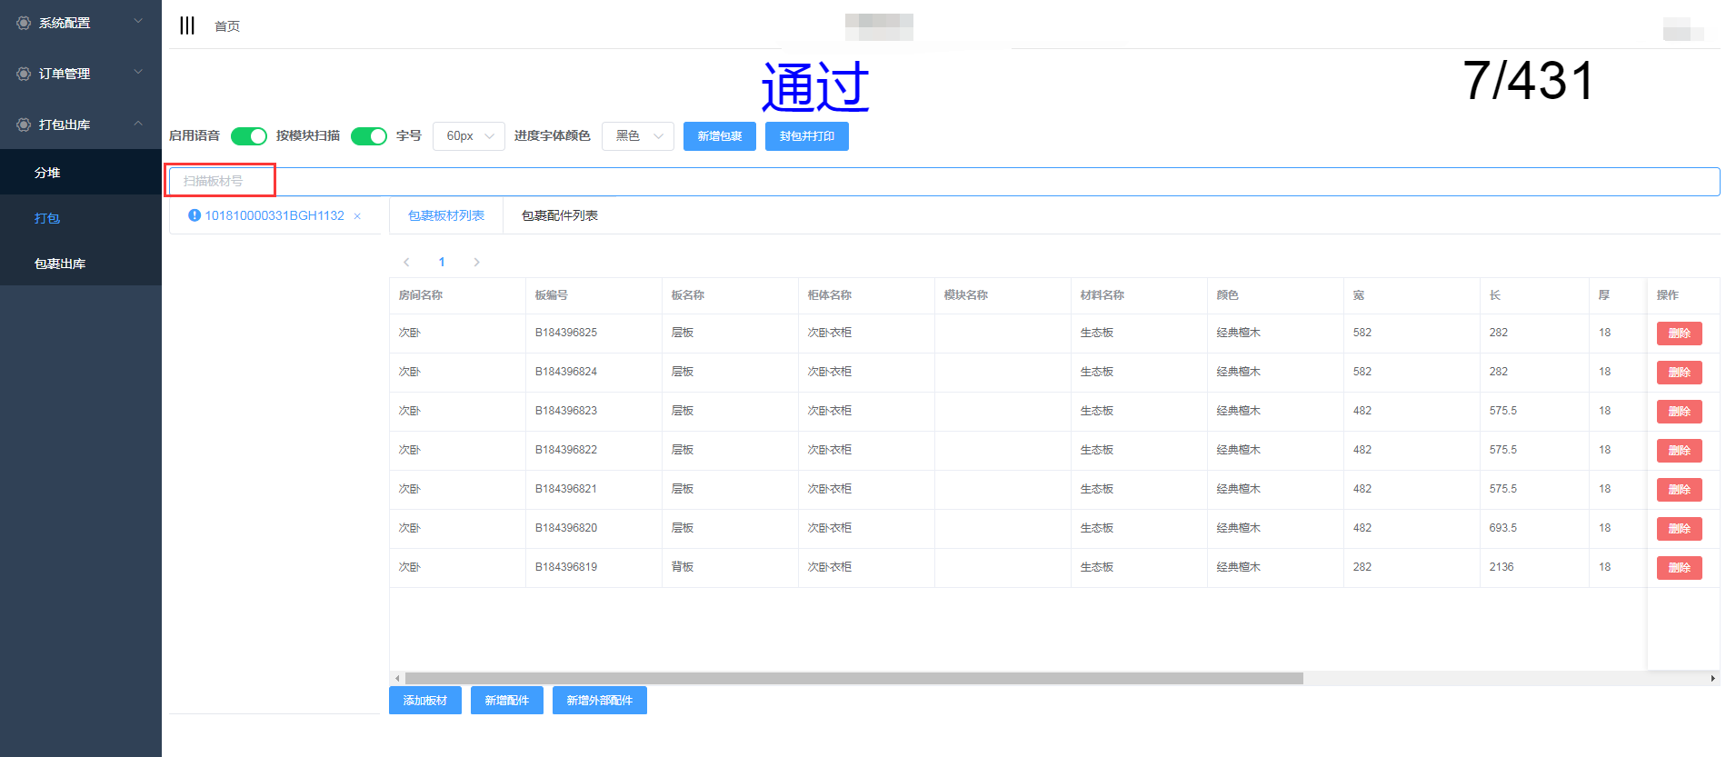Click the 新增包裹 button
Viewport: 1726px width, 757px height.
coord(719,136)
